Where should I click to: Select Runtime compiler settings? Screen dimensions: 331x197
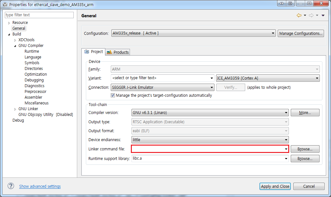point(32,51)
